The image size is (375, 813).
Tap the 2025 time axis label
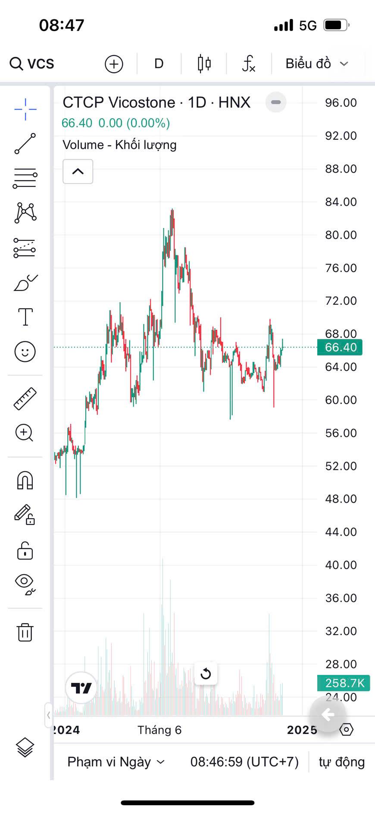(x=302, y=730)
